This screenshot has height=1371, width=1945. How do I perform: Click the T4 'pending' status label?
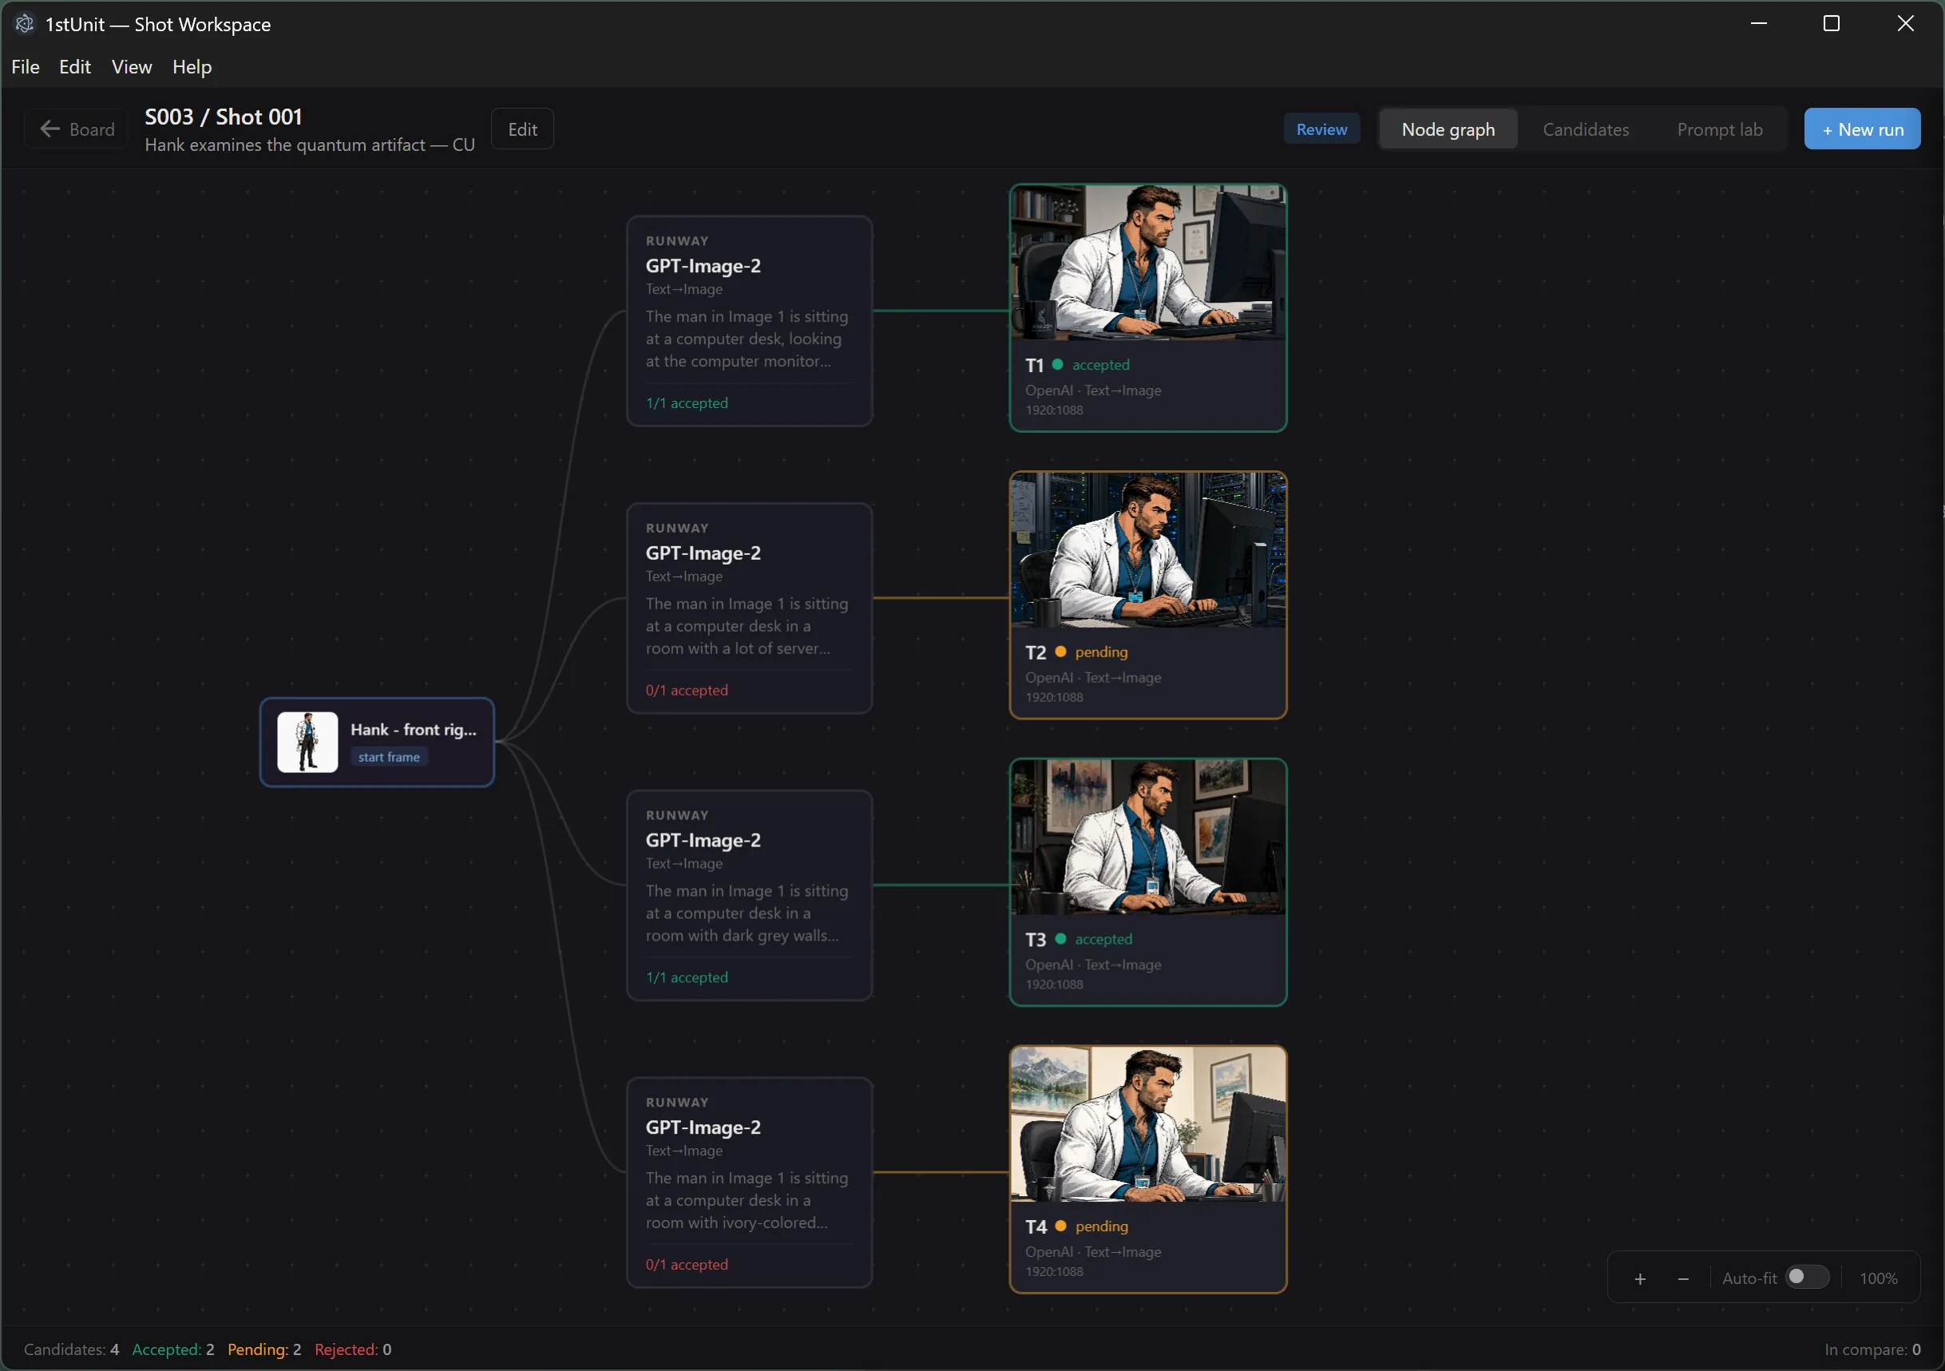(1101, 1226)
